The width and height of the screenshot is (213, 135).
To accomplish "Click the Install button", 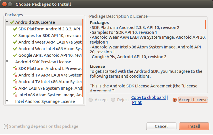I will click(x=194, y=126).
